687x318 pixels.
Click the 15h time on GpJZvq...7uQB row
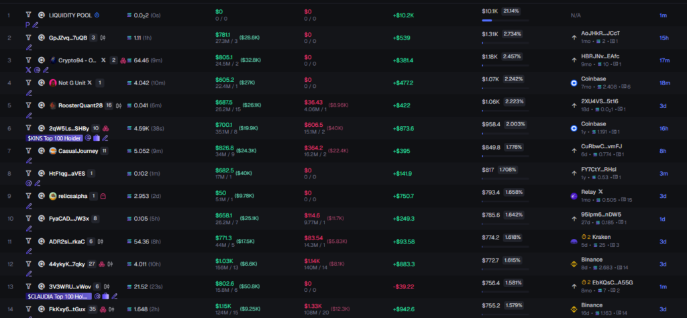click(664, 38)
